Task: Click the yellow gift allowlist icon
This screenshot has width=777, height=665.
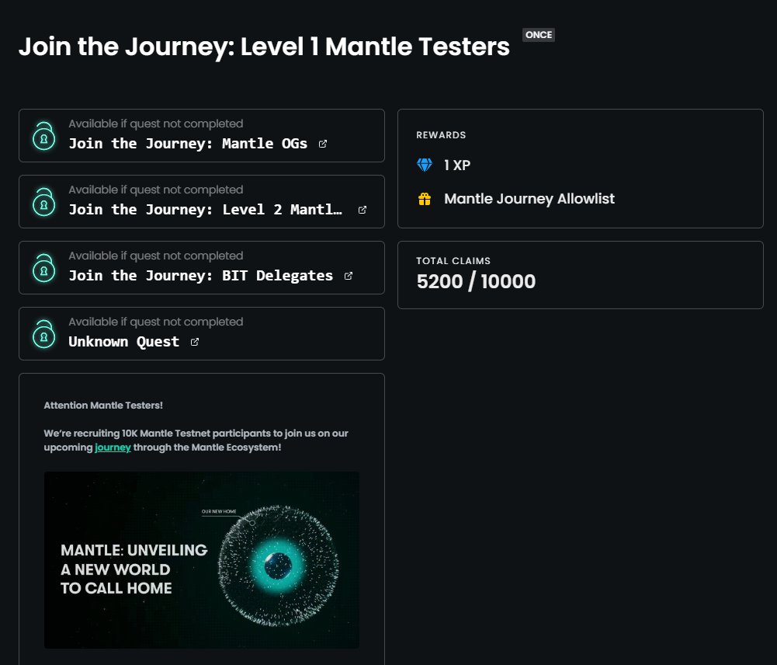Action: coord(425,199)
